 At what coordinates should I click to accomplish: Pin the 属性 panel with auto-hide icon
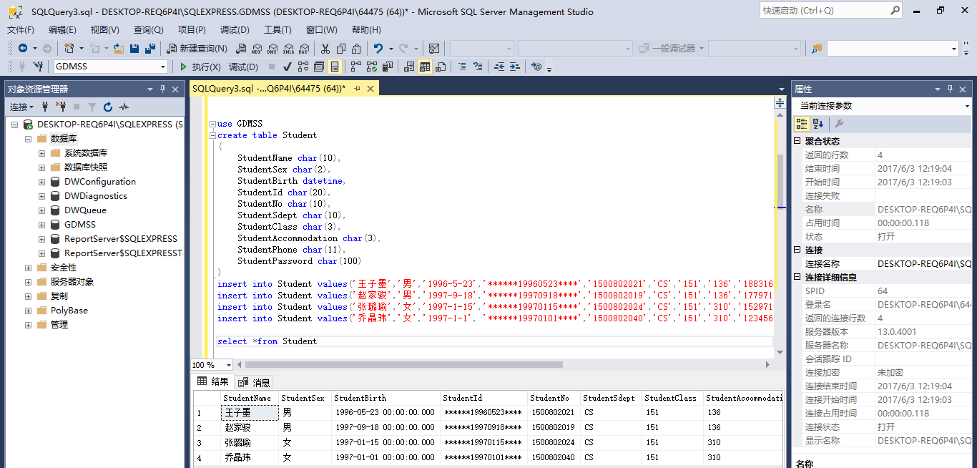click(951, 89)
